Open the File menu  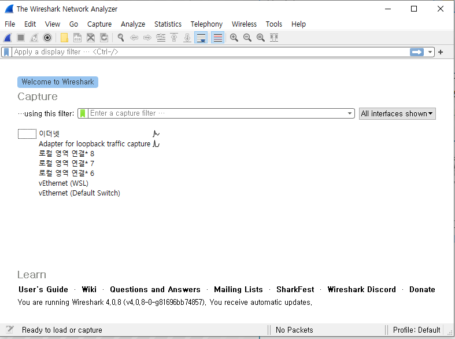(x=10, y=24)
